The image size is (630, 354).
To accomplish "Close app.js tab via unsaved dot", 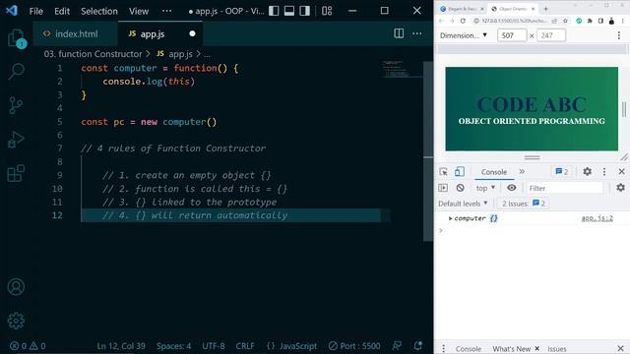I will [192, 33].
